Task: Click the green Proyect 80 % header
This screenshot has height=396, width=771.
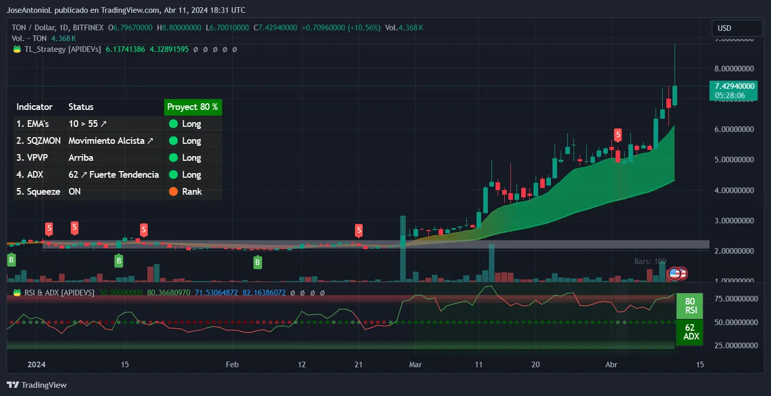Action: point(193,107)
